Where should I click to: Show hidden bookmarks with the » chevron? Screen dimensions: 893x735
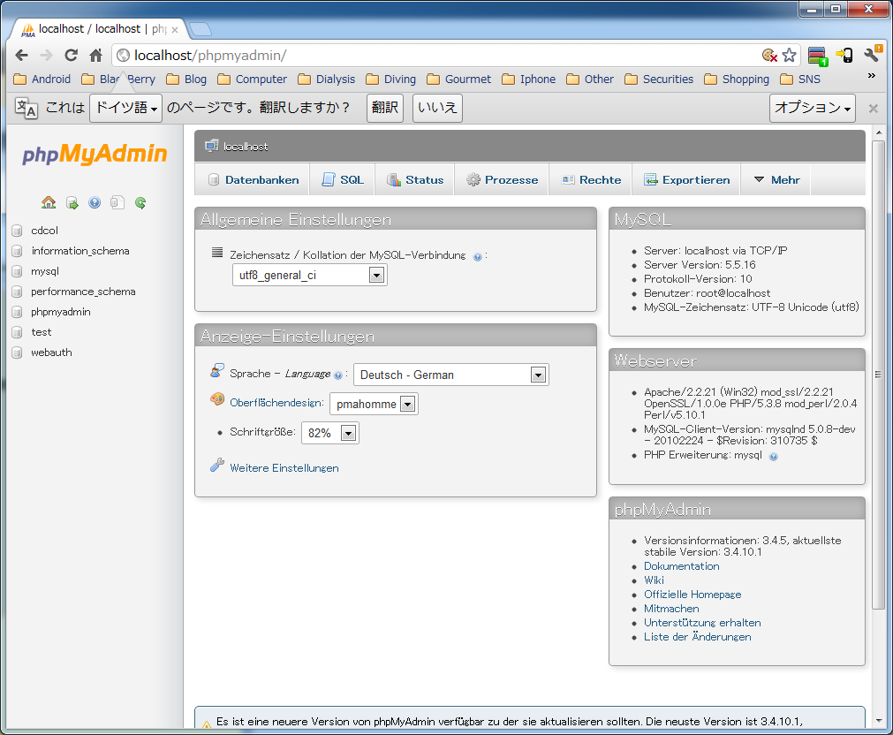[871, 76]
